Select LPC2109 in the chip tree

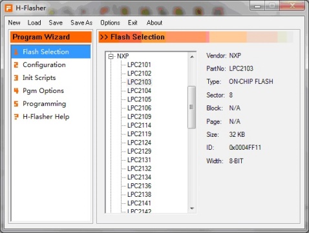tap(139, 117)
